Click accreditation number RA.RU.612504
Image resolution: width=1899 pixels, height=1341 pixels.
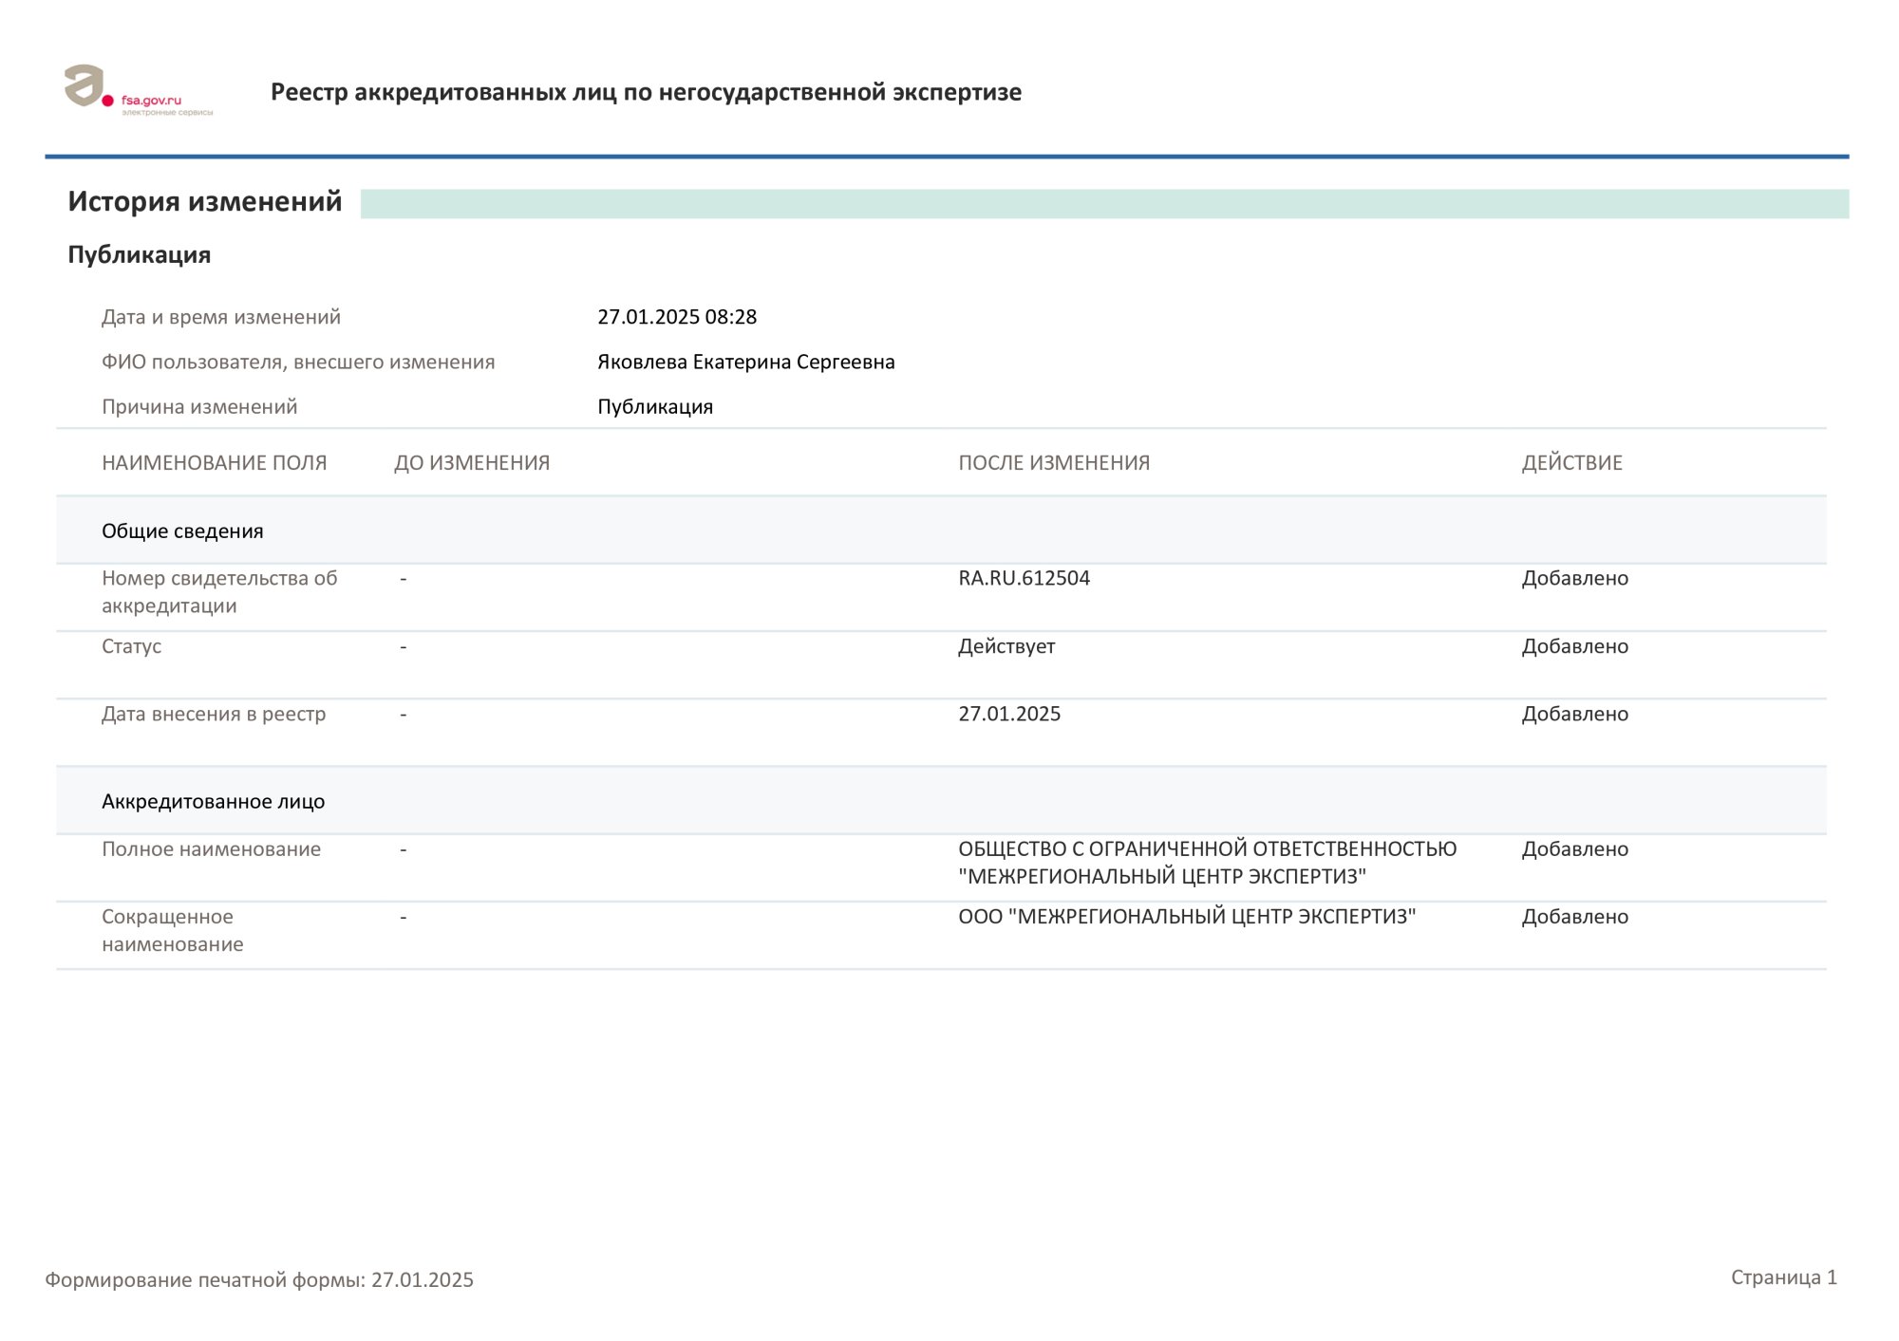(1024, 578)
